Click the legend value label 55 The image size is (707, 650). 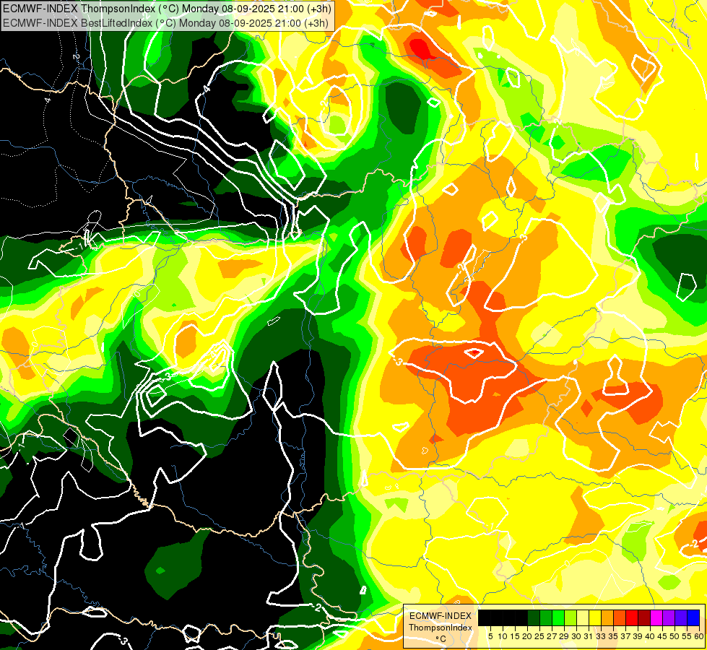[x=687, y=636]
